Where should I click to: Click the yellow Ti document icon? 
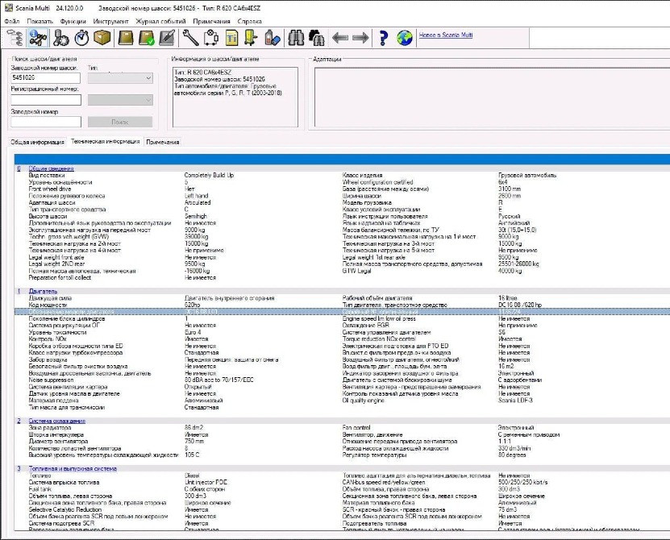231,38
